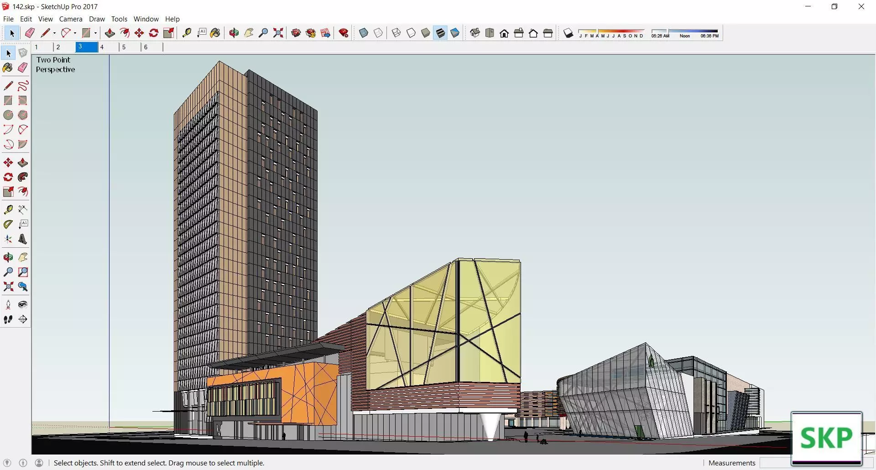The height and width of the screenshot is (470, 876).
Task: Select the Move tool in top toolbar
Action: click(x=139, y=33)
